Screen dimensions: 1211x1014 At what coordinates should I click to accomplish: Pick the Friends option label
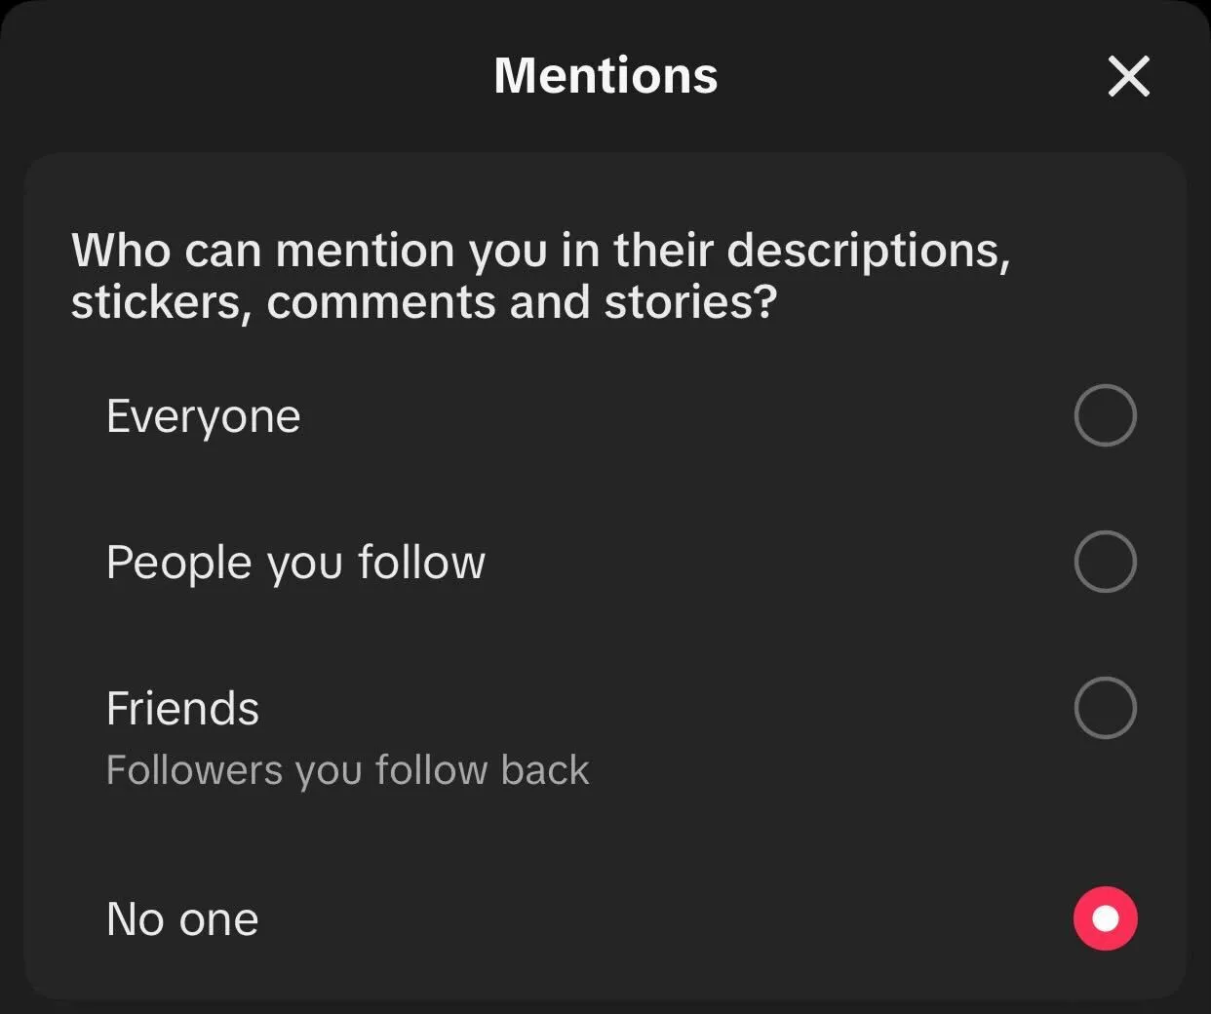(x=182, y=709)
